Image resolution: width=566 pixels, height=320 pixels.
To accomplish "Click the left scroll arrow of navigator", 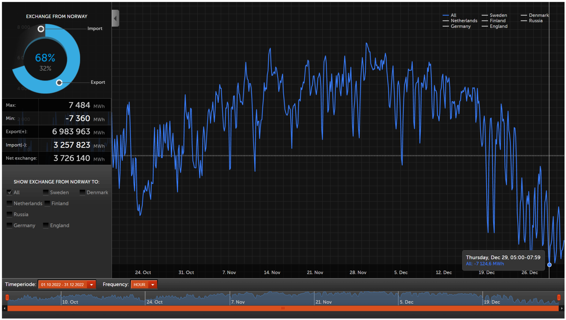I will 4,309.
